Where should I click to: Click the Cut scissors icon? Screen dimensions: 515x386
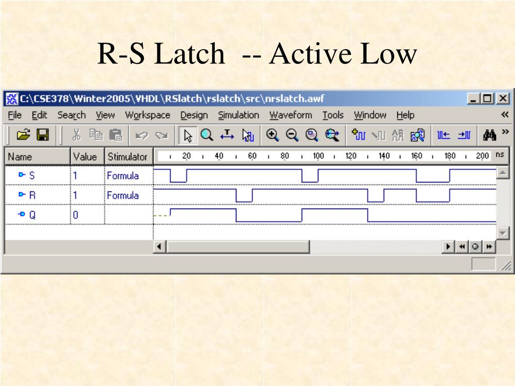[x=76, y=135]
